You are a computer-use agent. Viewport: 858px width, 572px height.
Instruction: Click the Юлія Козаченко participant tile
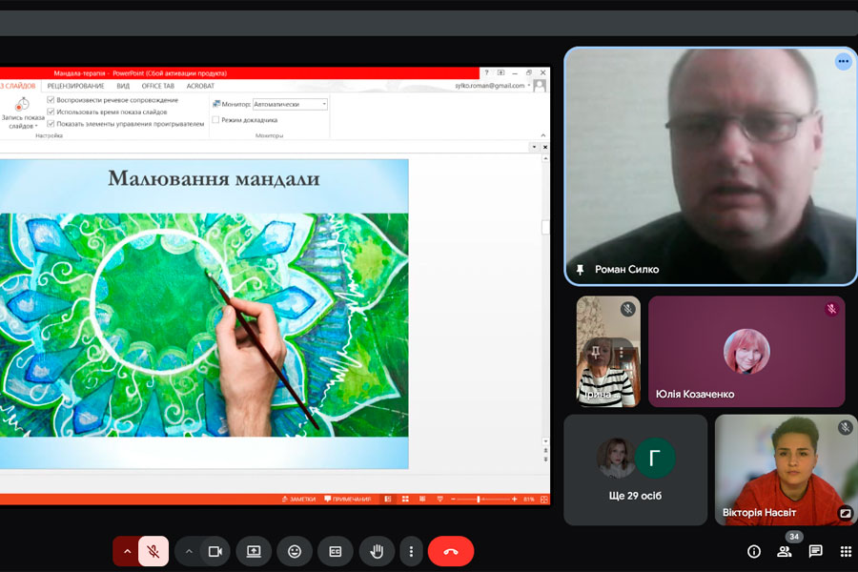pyautogui.click(x=746, y=352)
